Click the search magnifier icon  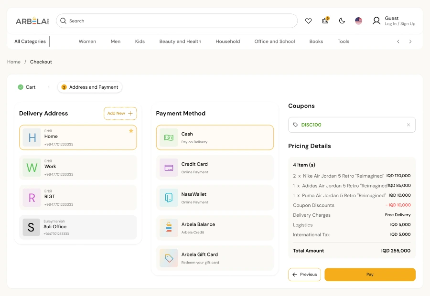(63, 21)
